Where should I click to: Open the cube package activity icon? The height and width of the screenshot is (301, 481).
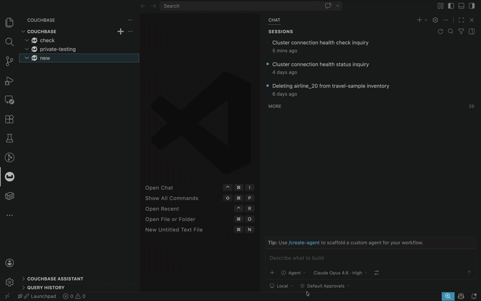coord(10,196)
